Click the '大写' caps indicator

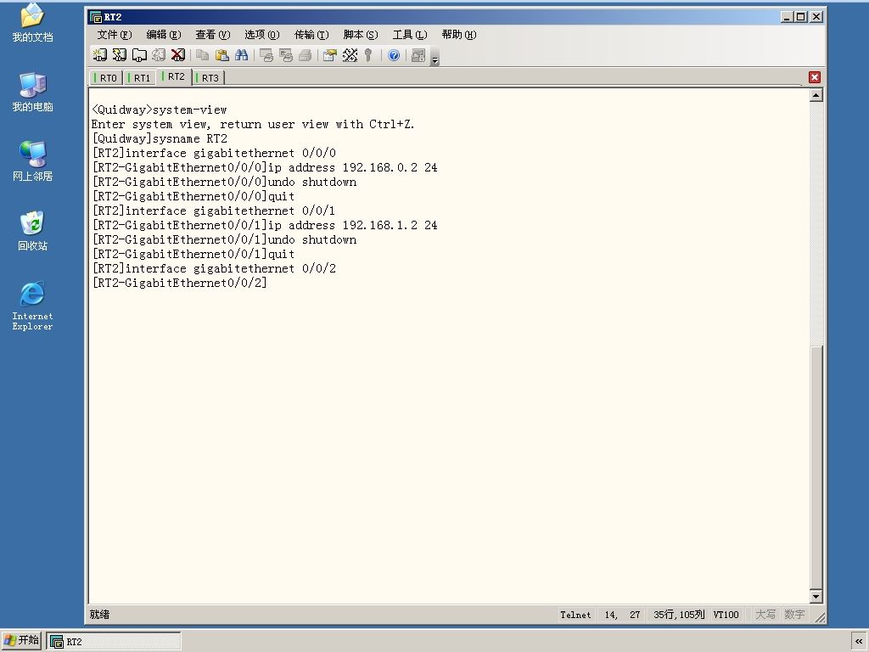pyautogui.click(x=765, y=615)
